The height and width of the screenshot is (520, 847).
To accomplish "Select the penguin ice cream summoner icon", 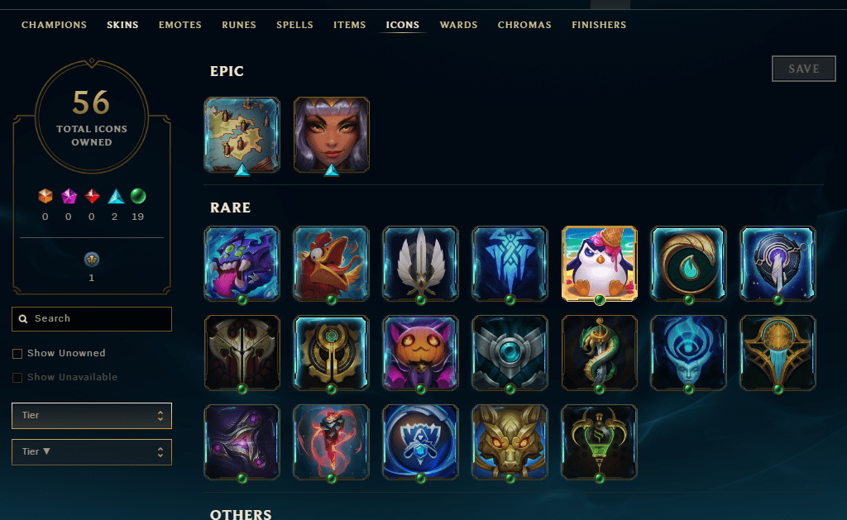I will [599, 264].
